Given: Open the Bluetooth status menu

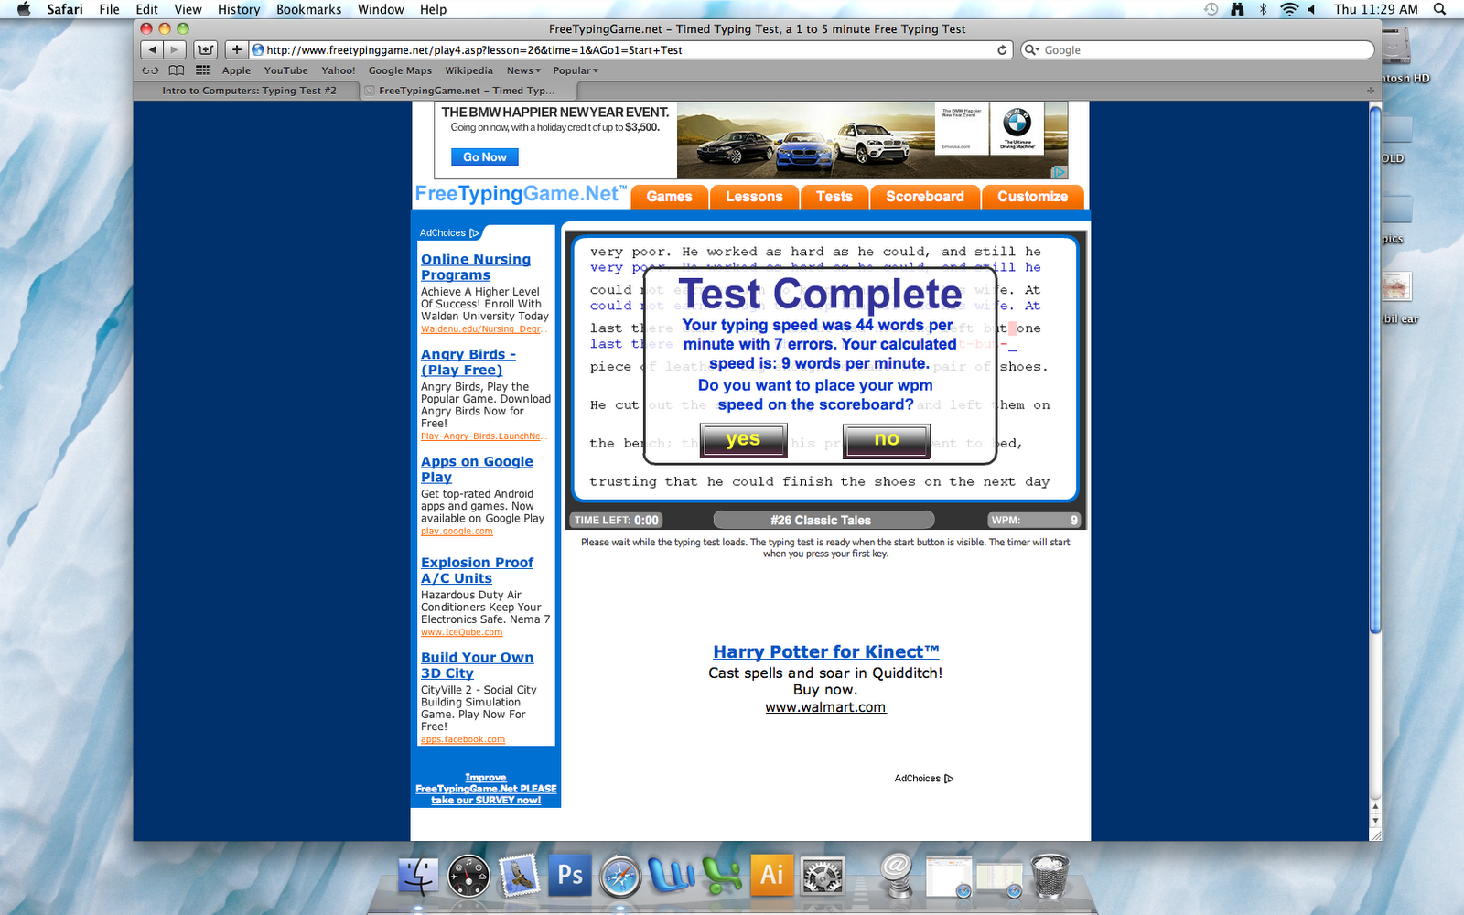Looking at the screenshot, I should pos(1263,9).
